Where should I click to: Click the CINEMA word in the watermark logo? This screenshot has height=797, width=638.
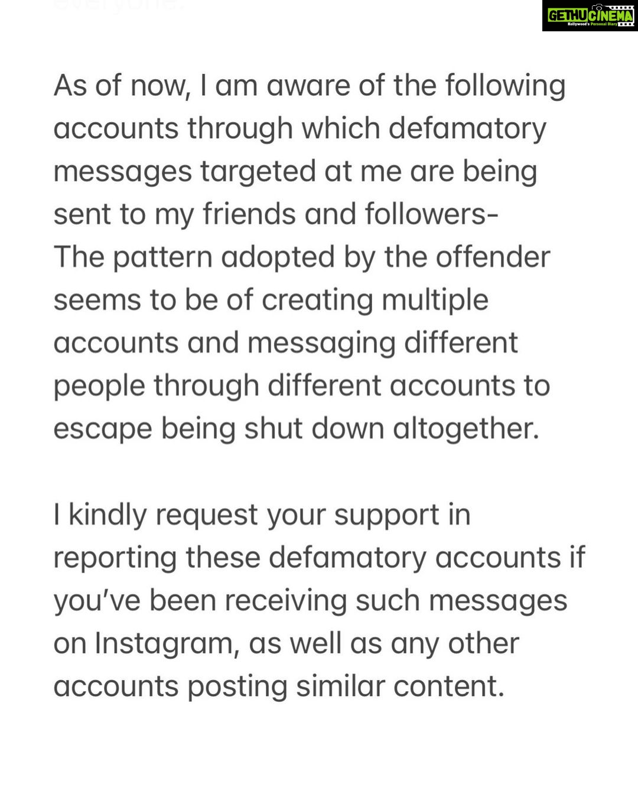pyautogui.click(x=611, y=15)
